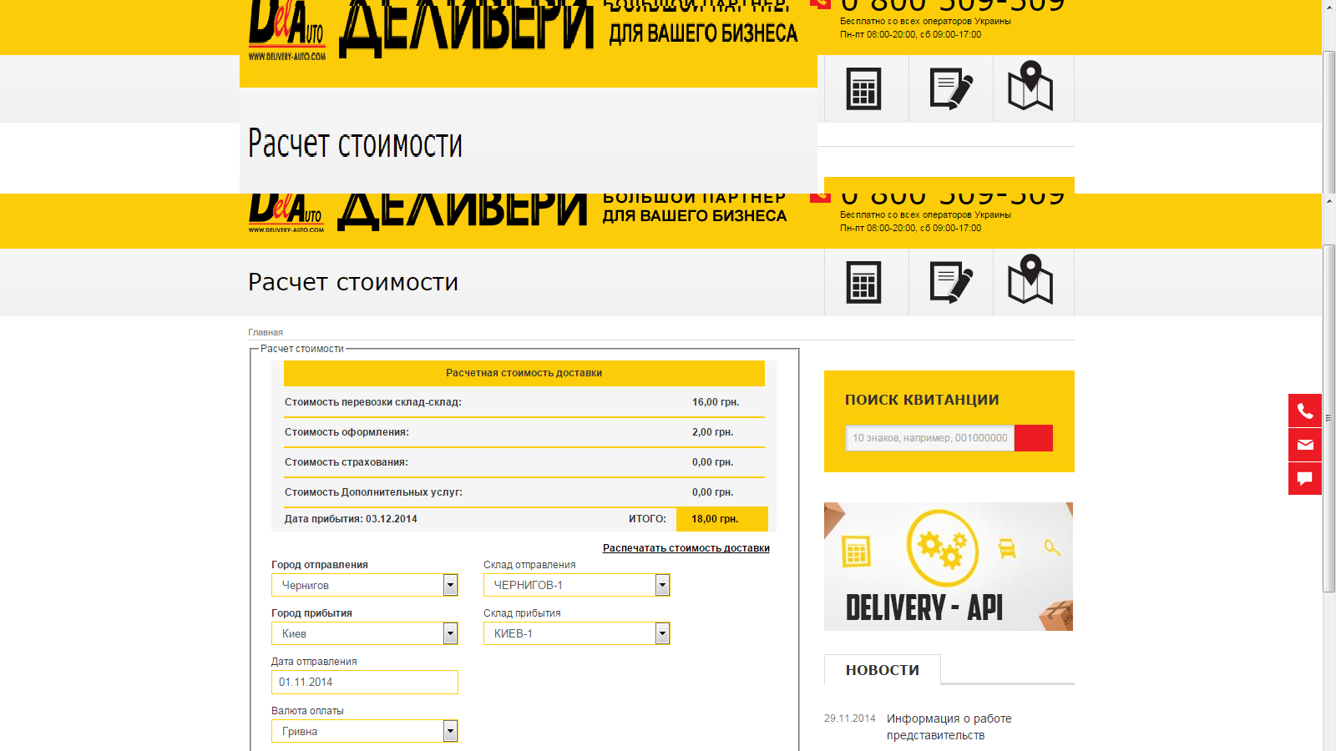Click the red phone callback icon
1336x751 pixels.
coord(1305,411)
